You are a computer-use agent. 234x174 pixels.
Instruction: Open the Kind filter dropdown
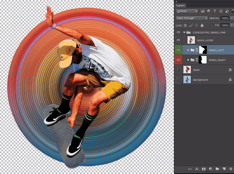tap(187, 11)
